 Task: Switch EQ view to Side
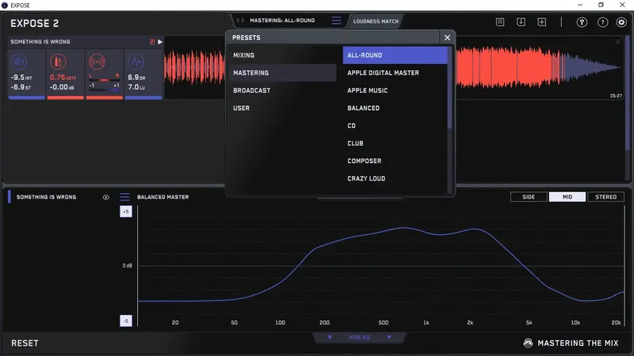(529, 197)
